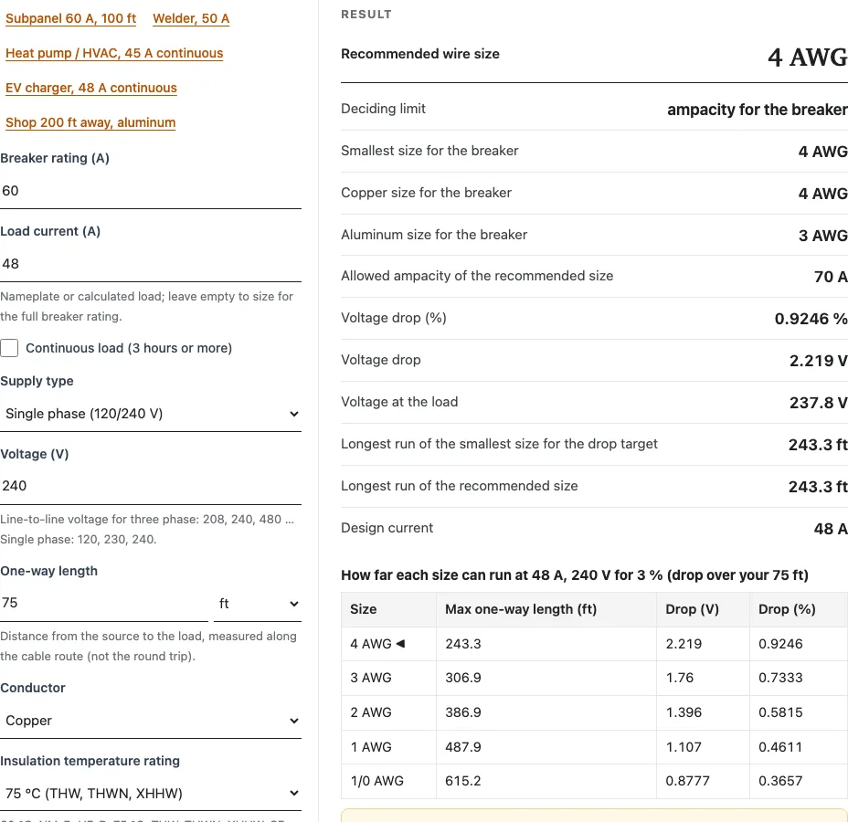Click the chevron beside the ft unit
Screen dimensions: 848x822
click(x=293, y=604)
